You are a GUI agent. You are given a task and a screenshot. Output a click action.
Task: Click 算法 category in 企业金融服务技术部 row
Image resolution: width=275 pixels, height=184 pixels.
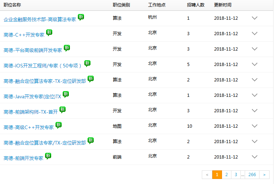(x=117, y=18)
